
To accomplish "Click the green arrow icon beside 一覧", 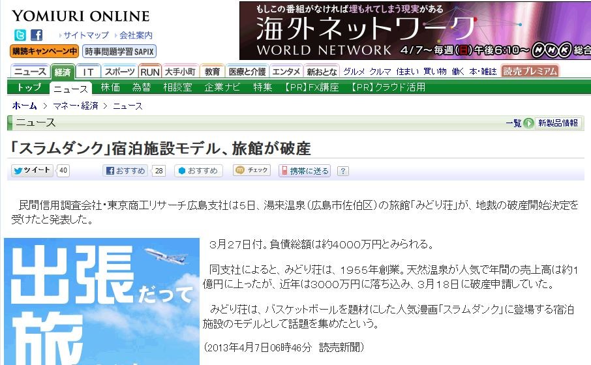I will pyautogui.click(x=528, y=123).
